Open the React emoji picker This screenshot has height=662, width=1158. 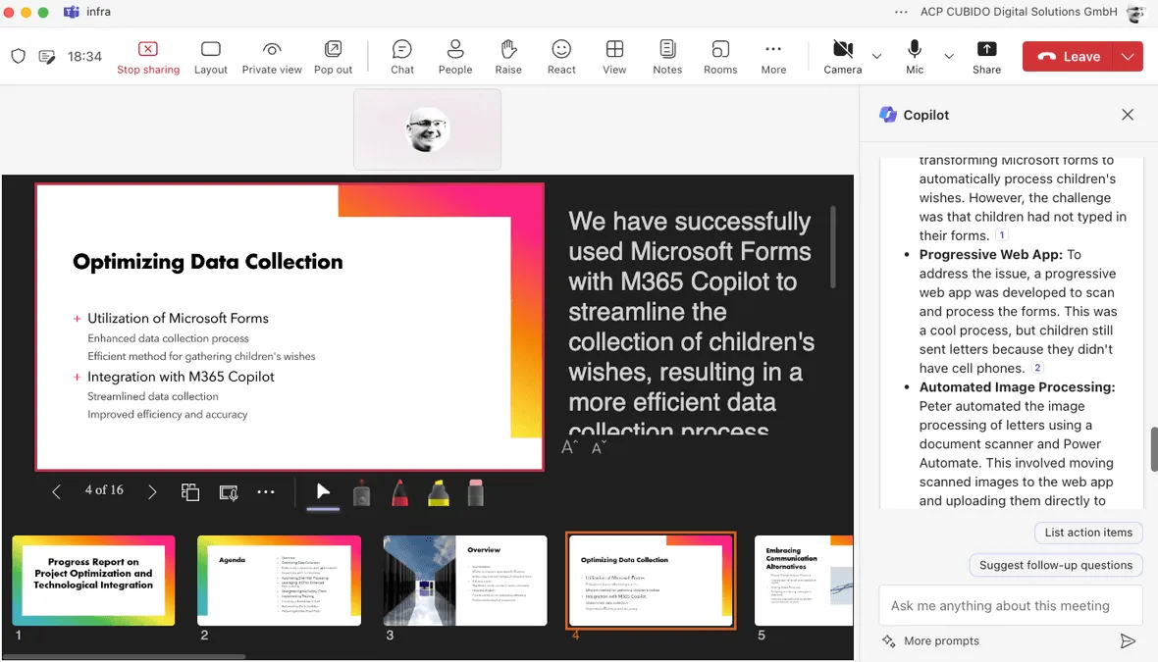pyautogui.click(x=561, y=56)
